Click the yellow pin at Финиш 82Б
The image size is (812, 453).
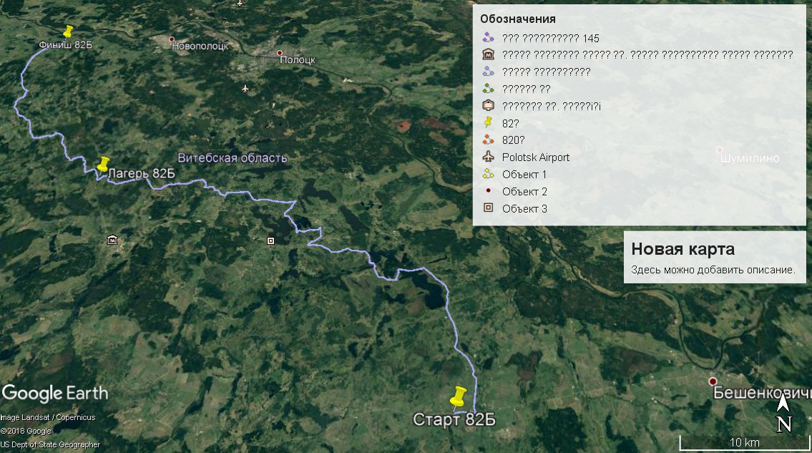pos(68,31)
